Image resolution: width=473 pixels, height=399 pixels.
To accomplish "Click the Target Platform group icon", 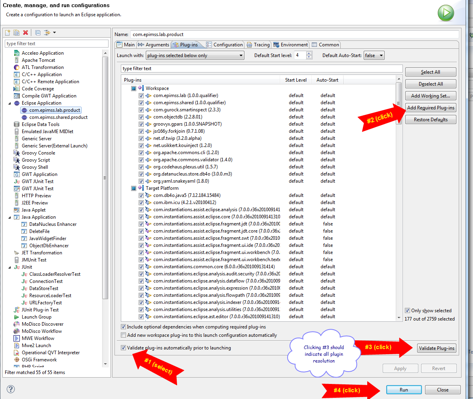I will 141,188.
